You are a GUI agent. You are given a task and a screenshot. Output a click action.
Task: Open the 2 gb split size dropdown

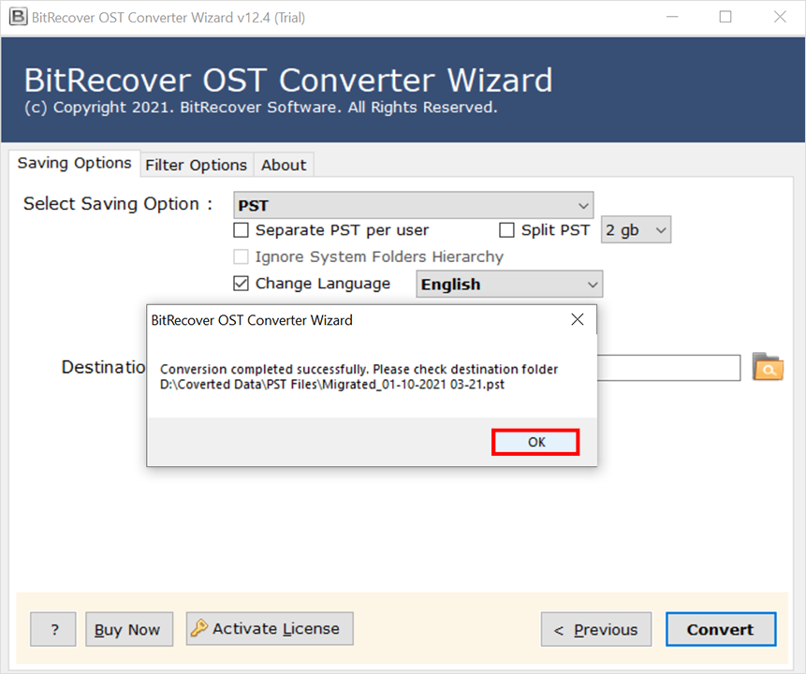pyautogui.click(x=636, y=229)
